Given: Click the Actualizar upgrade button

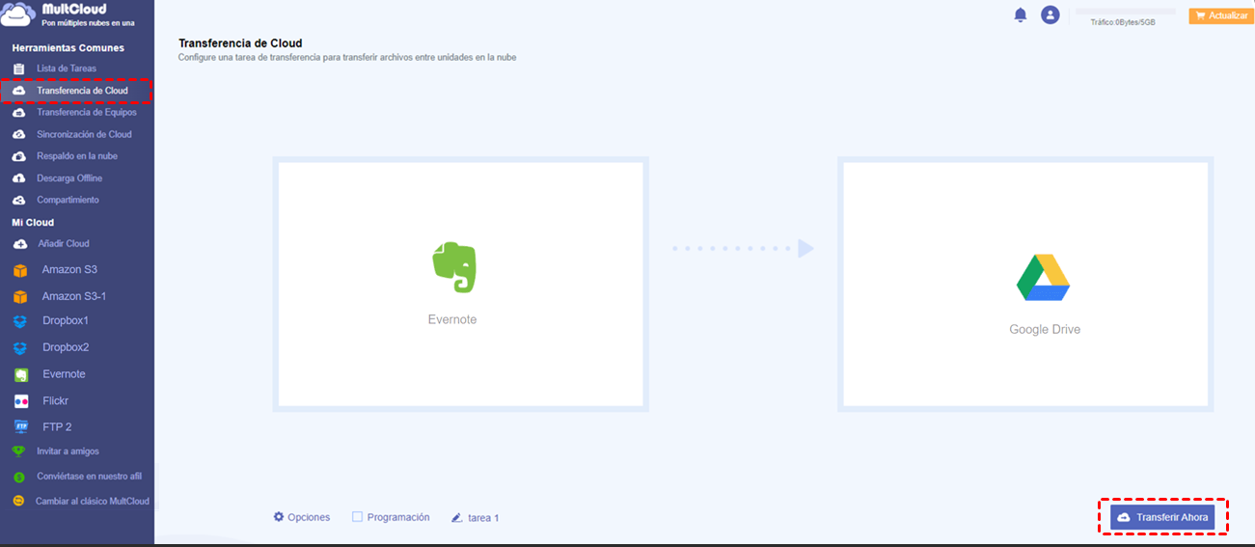Looking at the screenshot, I should click(1221, 15).
